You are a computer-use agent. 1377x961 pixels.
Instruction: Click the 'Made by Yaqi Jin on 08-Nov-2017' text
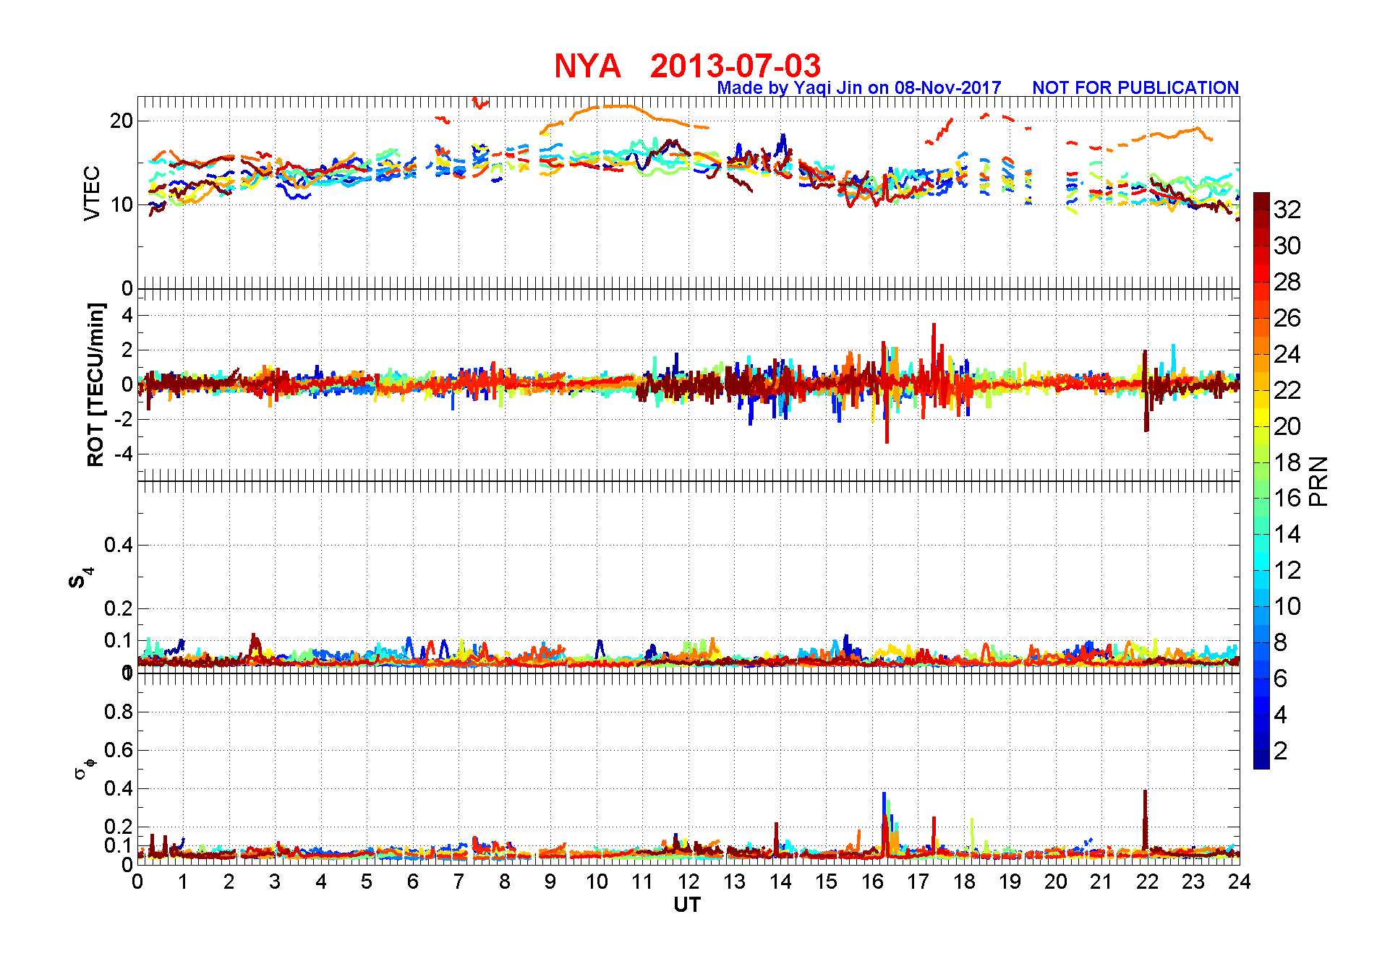[859, 87]
